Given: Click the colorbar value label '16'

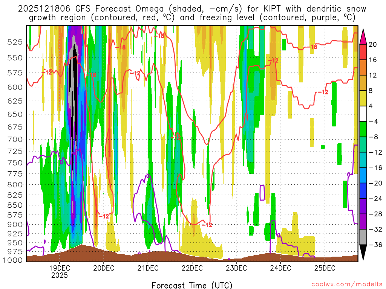Looking at the screenshot, I should pos(373,60).
